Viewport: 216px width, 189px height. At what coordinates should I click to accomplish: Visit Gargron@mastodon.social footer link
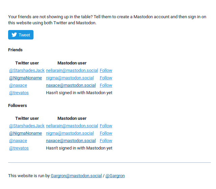coord(76,176)
